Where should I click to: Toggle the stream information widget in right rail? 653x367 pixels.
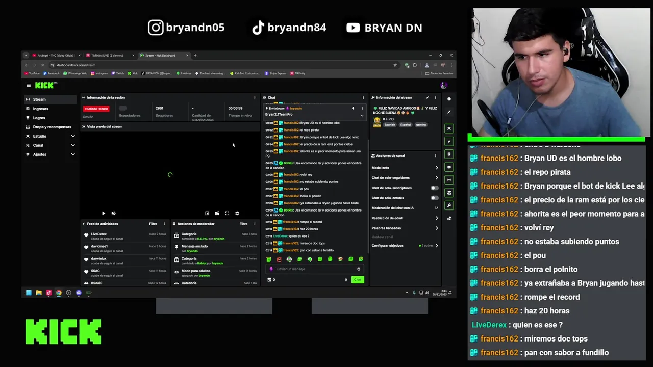click(449, 193)
